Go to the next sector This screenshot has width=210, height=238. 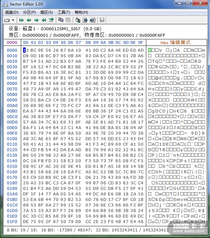tap(36, 20)
